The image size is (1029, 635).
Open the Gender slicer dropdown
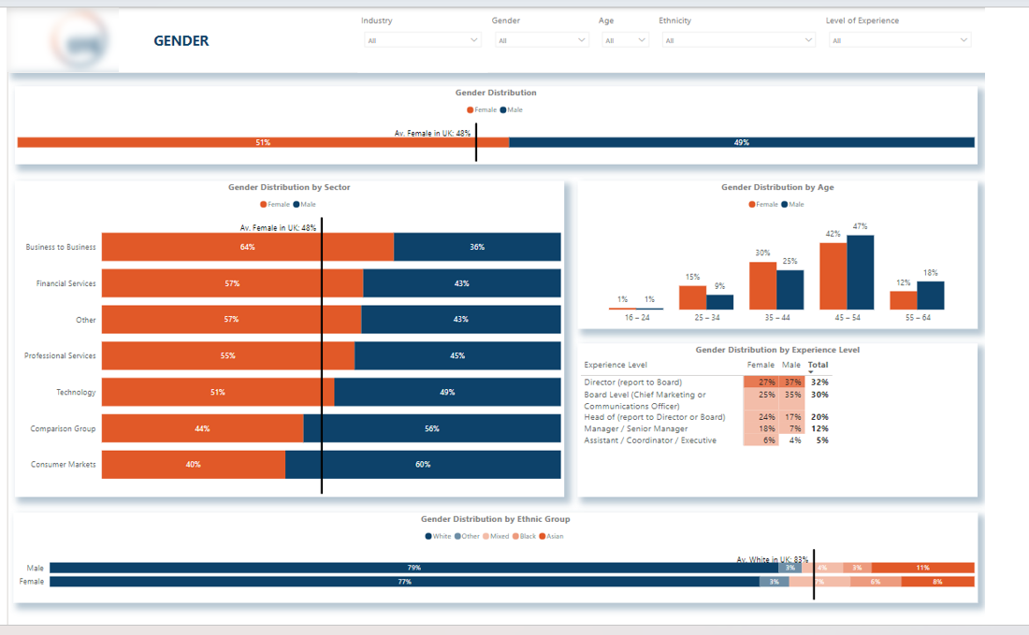point(541,40)
